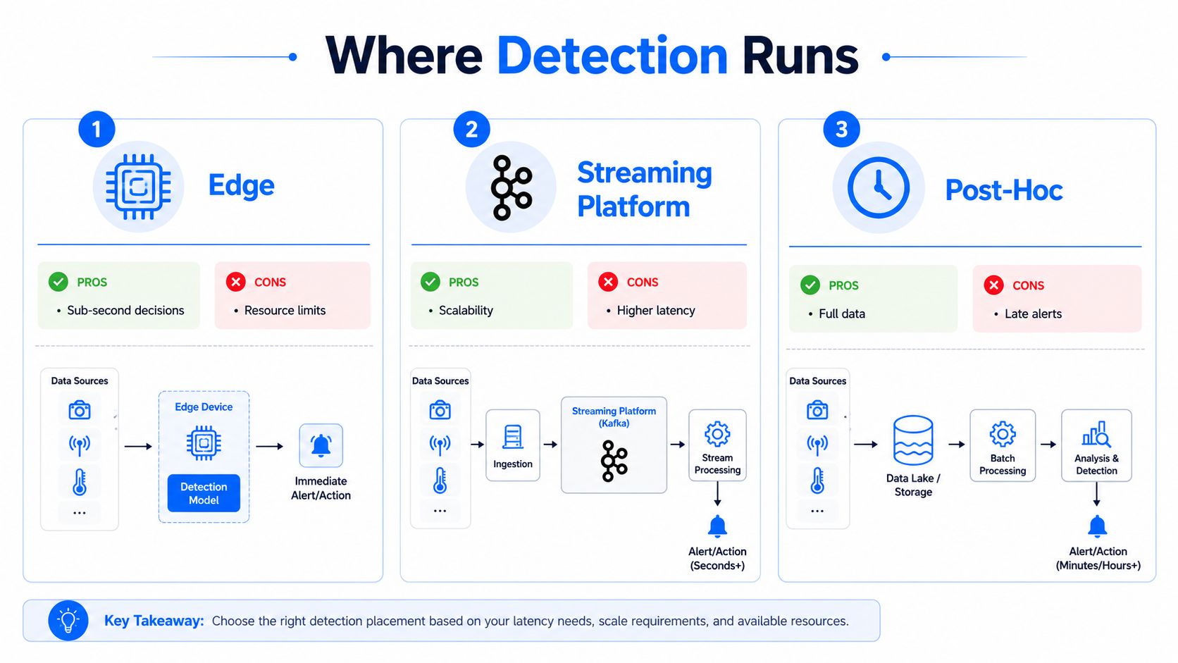Screen dimensions: 1178x663
Task: Click the red CONS cross in Post-Hoc panel
Action: pyautogui.click(x=994, y=285)
